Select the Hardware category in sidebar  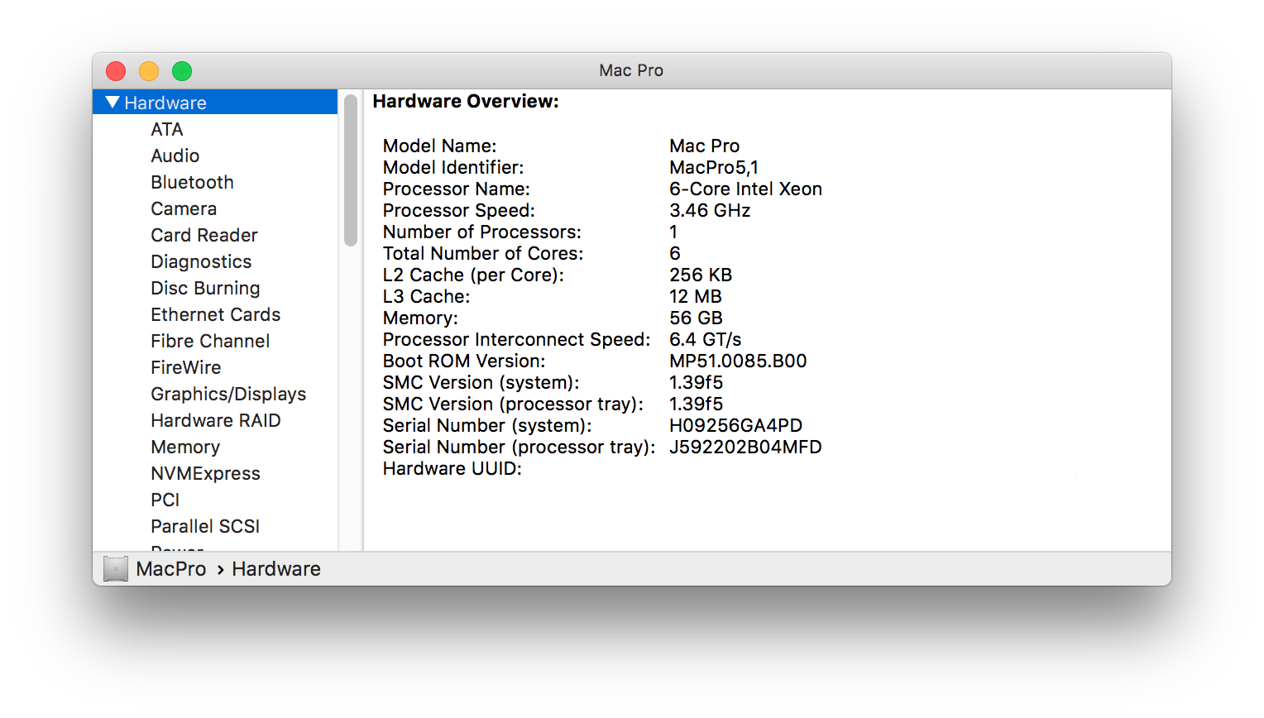click(215, 103)
